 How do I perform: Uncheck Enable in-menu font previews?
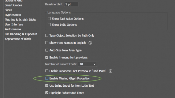pyautogui.click(x=47, y=57)
